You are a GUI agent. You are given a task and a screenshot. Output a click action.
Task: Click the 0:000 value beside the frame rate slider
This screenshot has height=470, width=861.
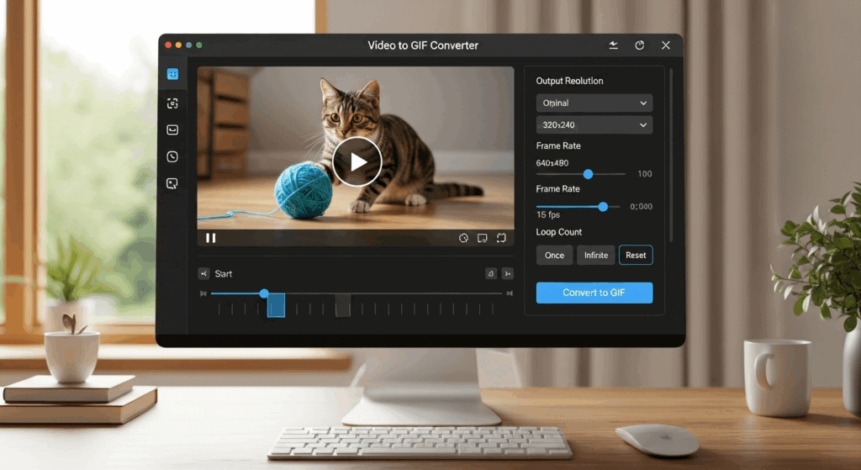click(641, 207)
